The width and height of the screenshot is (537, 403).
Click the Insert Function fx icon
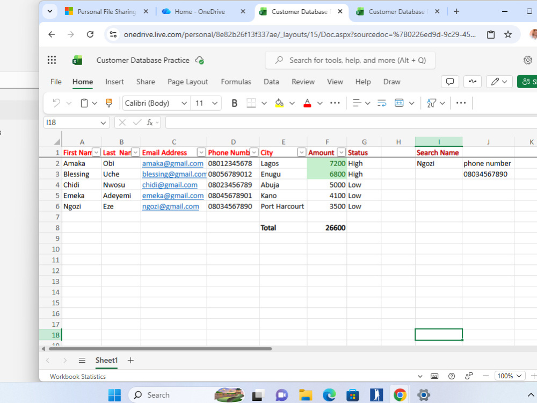pyautogui.click(x=150, y=123)
